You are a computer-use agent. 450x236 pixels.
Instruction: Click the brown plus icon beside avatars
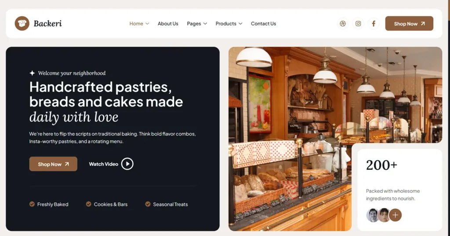tap(395, 215)
